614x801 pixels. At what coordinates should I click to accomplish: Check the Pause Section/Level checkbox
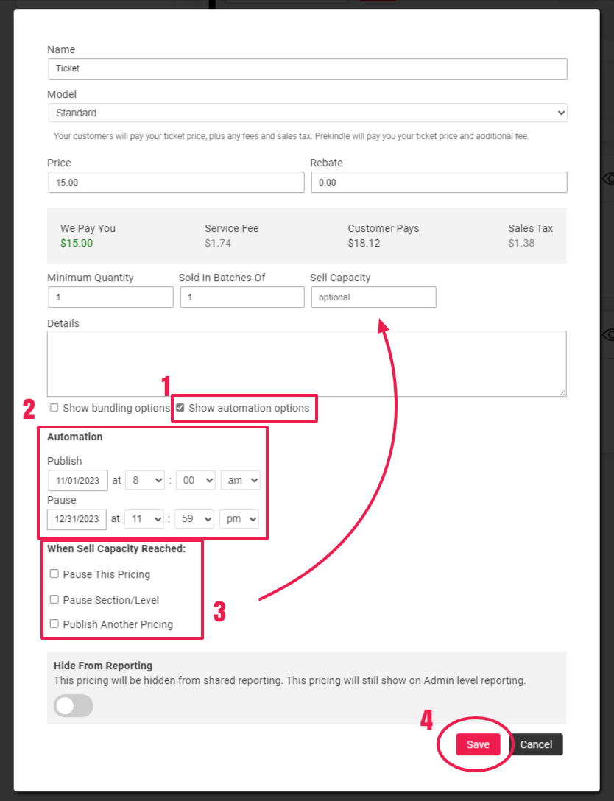point(54,599)
